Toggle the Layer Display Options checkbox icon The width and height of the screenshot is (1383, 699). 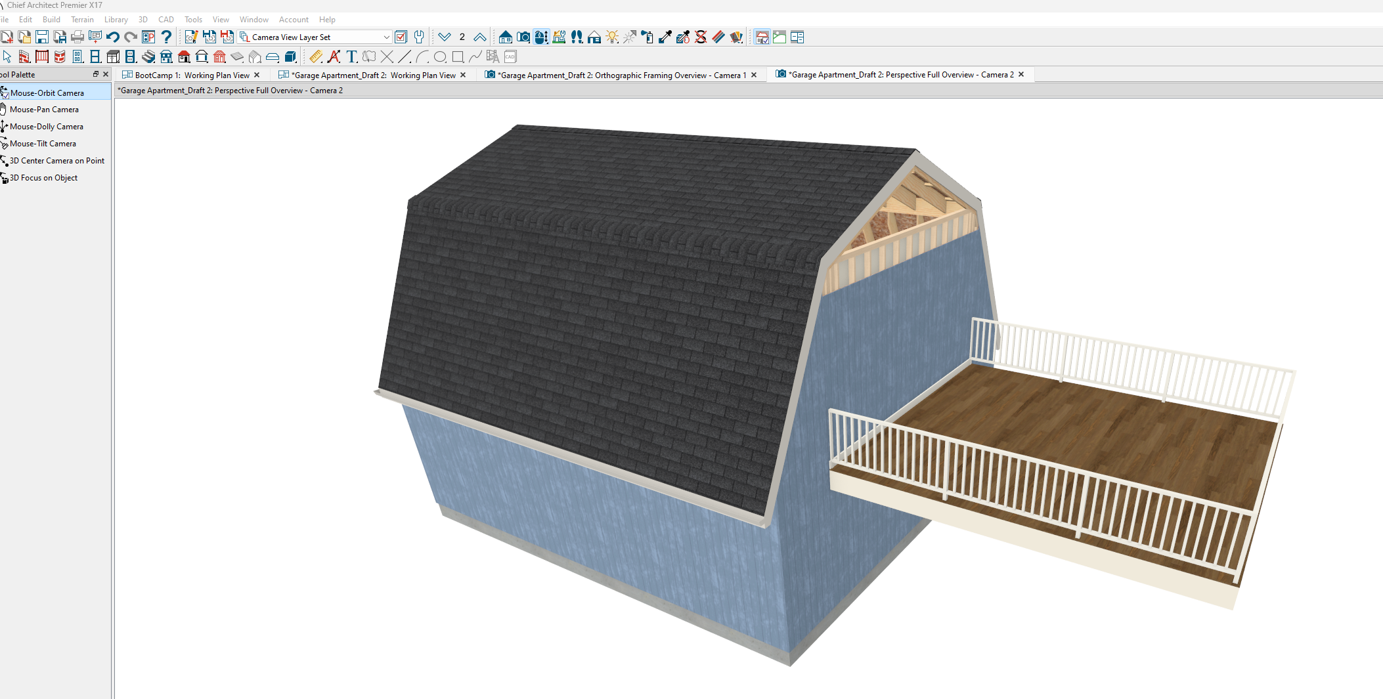(x=401, y=37)
